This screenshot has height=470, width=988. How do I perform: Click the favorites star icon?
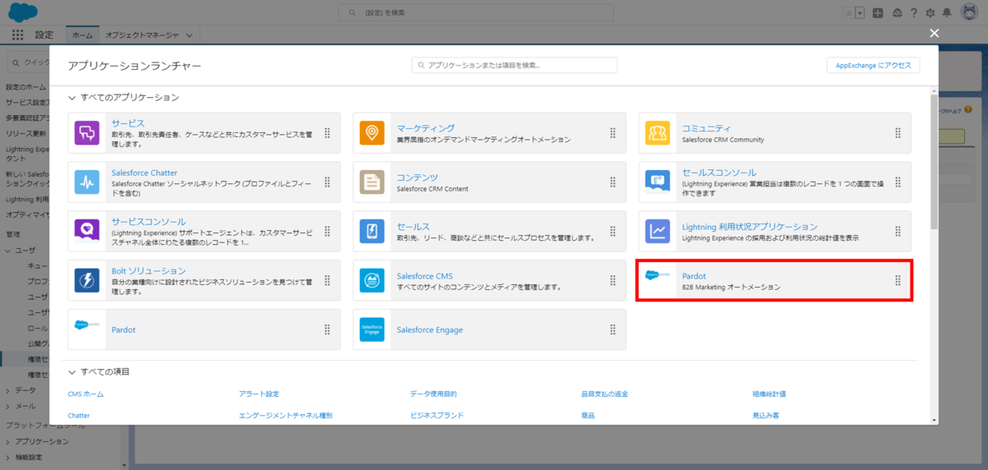pyautogui.click(x=848, y=12)
